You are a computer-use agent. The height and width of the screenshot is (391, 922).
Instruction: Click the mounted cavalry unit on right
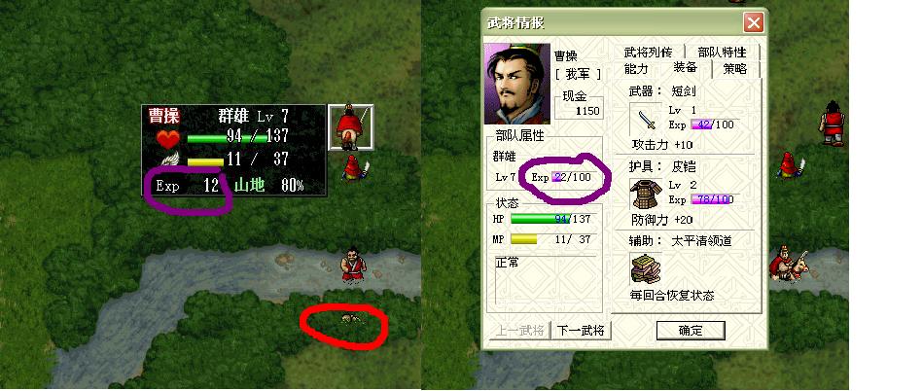click(790, 263)
